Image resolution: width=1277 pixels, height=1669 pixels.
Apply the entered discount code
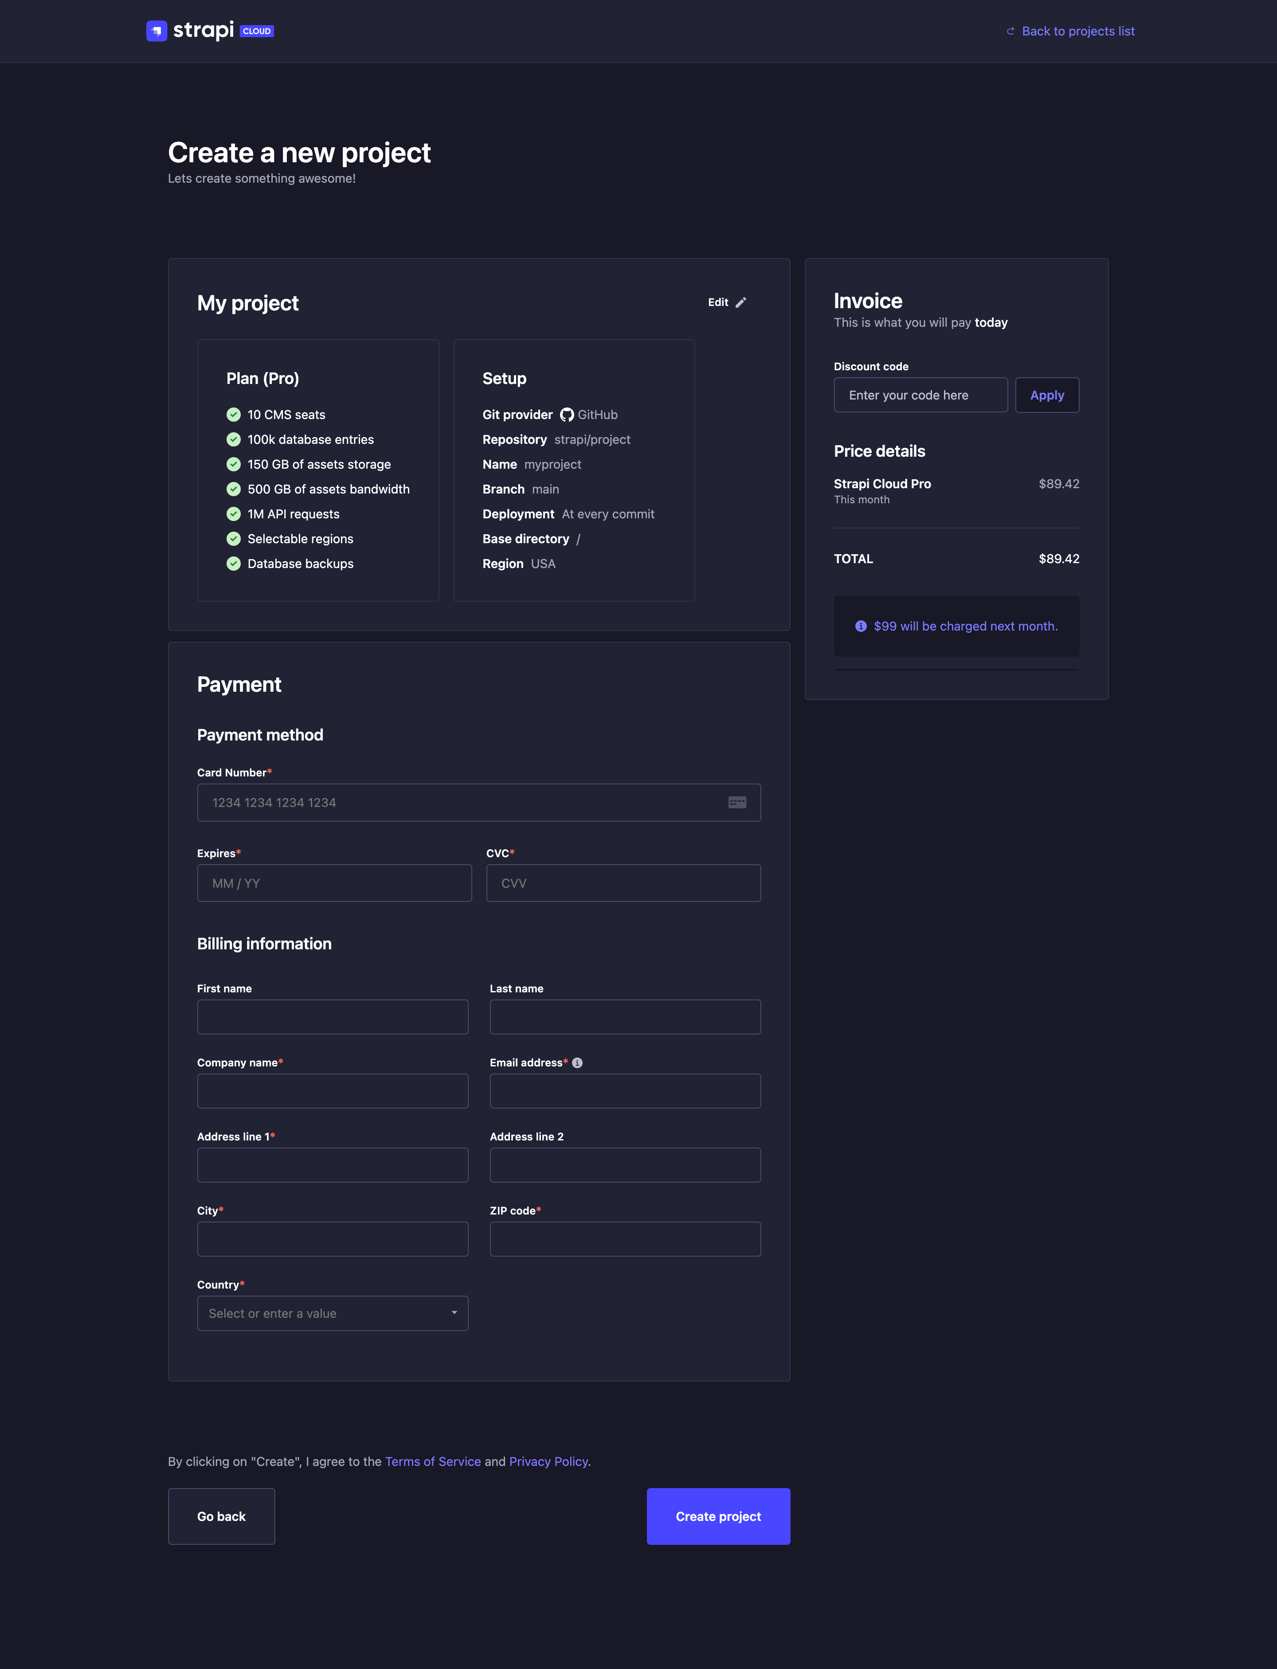click(x=1047, y=395)
